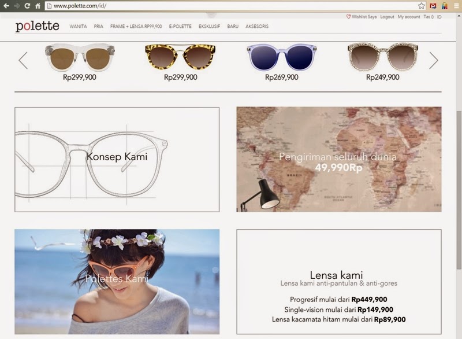Open the Chrome hamburger menu
This screenshot has width=462, height=339.
click(456, 6)
